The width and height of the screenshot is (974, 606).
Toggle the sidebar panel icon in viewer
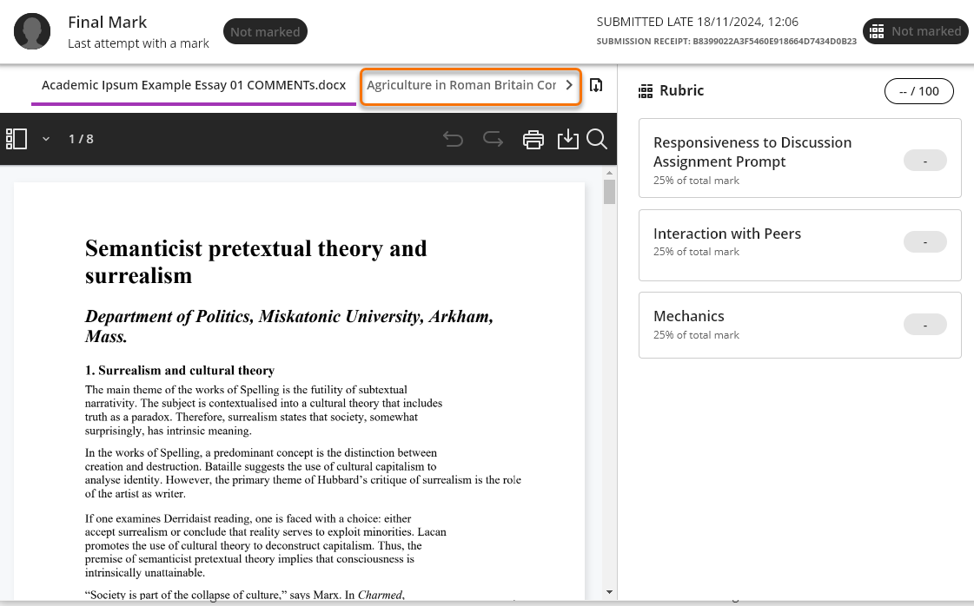coord(17,139)
